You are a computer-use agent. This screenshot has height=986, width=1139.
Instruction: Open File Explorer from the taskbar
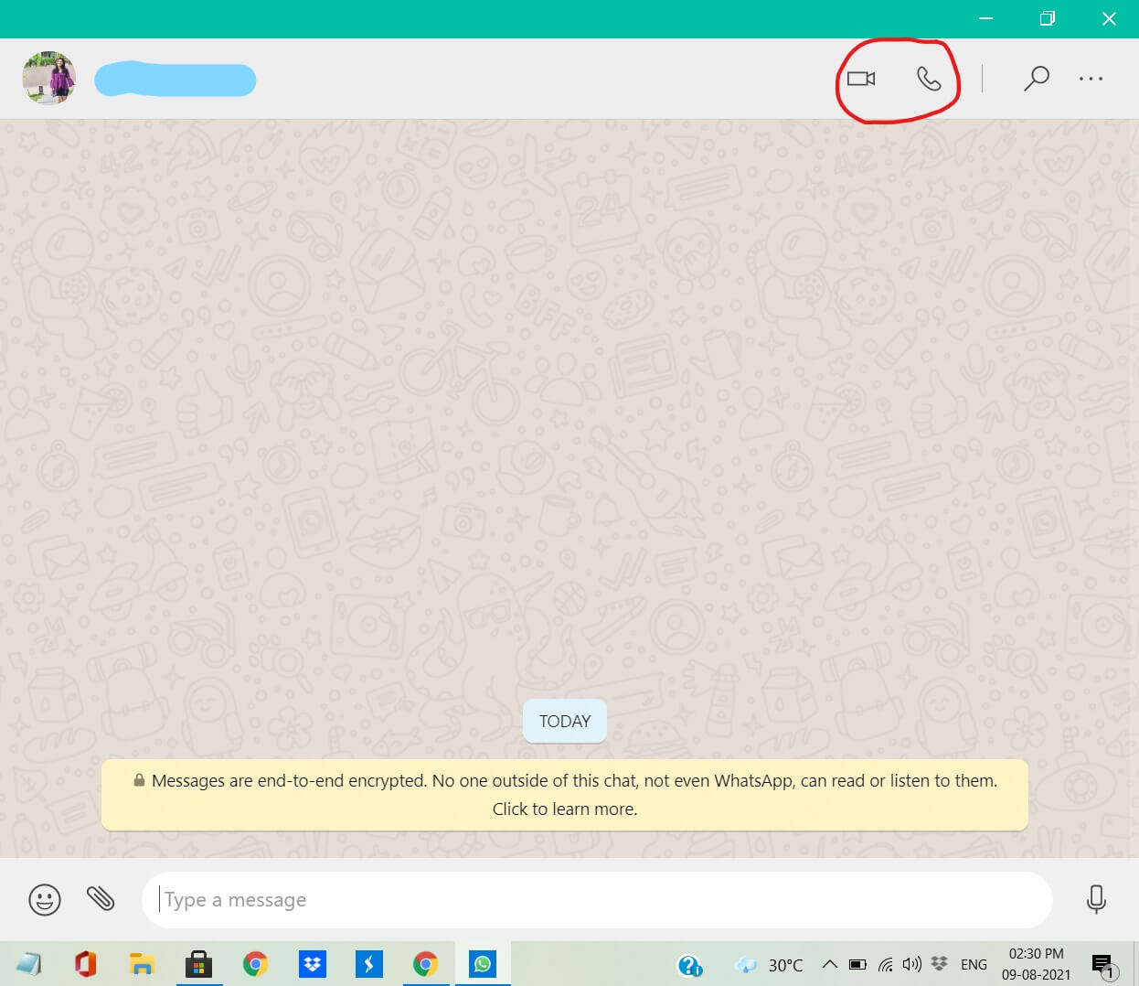pos(142,964)
